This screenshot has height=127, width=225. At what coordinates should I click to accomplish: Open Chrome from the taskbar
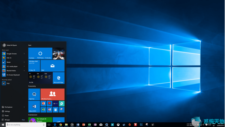(x=60, y=125)
